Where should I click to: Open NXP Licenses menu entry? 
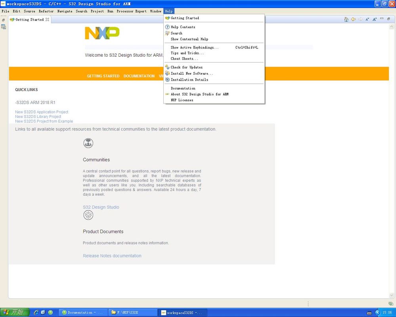214,100
